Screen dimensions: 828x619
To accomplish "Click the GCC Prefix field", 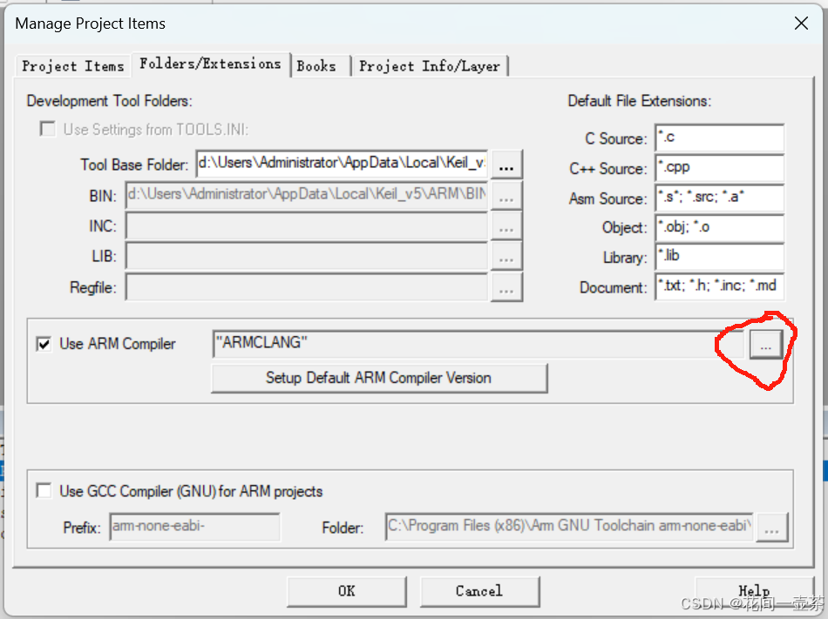I will [195, 527].
